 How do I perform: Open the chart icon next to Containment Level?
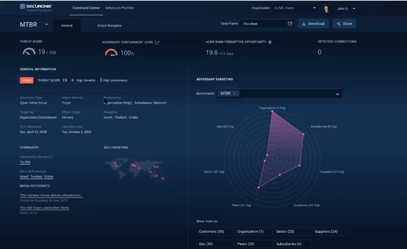tap(157, 42)
